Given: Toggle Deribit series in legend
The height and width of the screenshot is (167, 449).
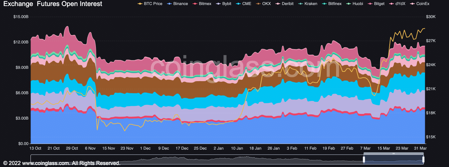Looking at the screenshot, I should click(284, 4).
